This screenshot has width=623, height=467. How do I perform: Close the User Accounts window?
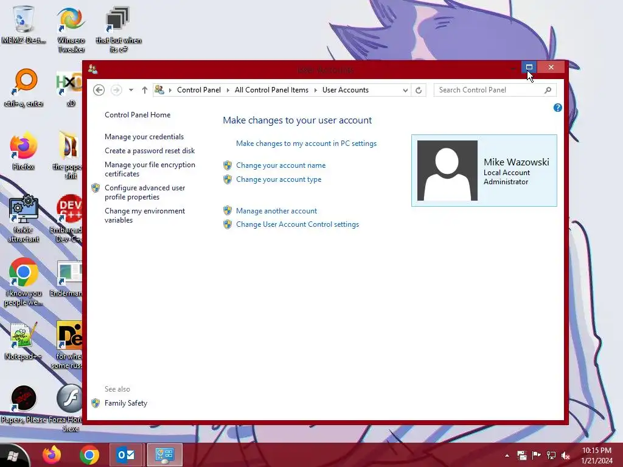click(x=551, y=67)
